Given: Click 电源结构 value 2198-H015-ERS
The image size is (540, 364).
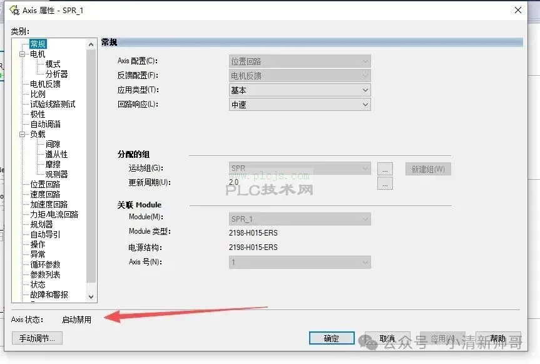Looking at the screenshot, I should coord(253,247).
